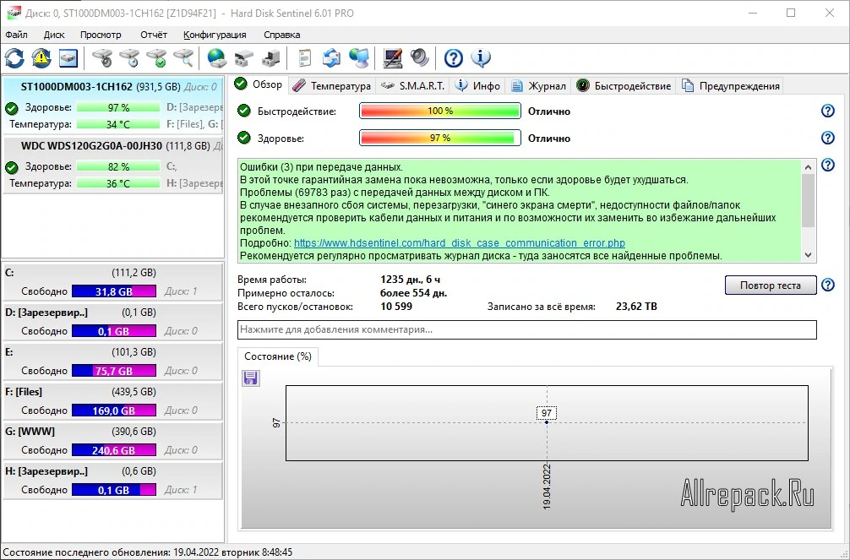Click help icon next to performance bar

tap(828, 111)
